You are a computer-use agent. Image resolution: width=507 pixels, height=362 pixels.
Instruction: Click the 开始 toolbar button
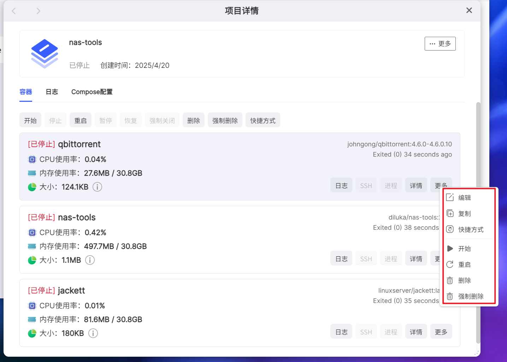coord(30,120)
